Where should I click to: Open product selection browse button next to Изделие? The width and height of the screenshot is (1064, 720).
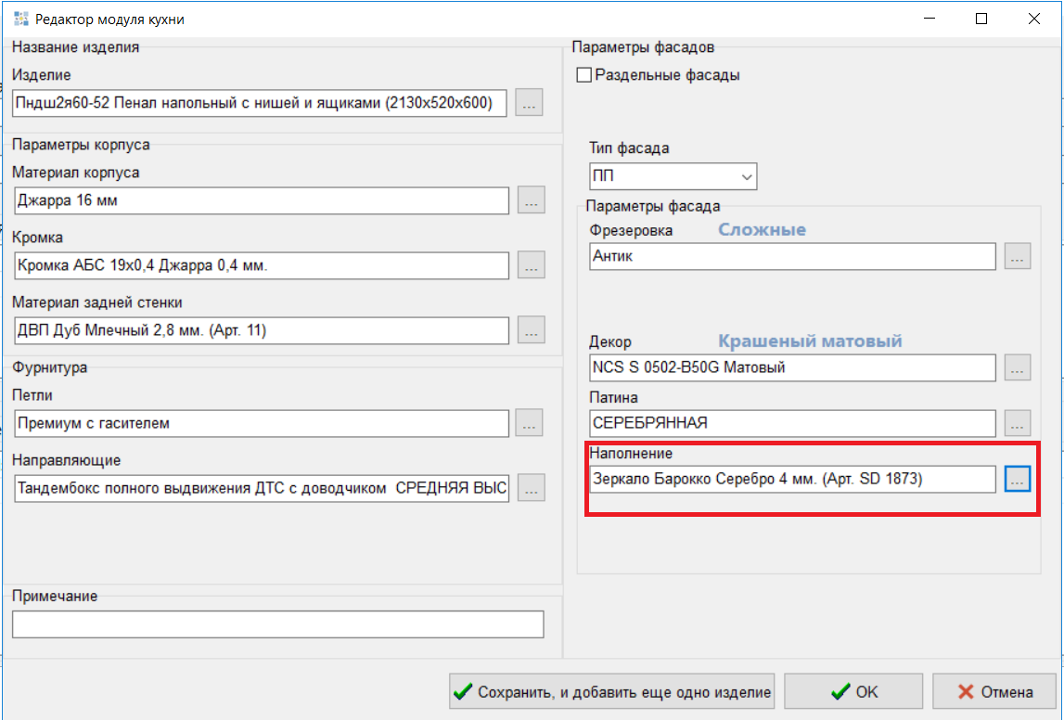pyautogui.click(x=529, y=103)
